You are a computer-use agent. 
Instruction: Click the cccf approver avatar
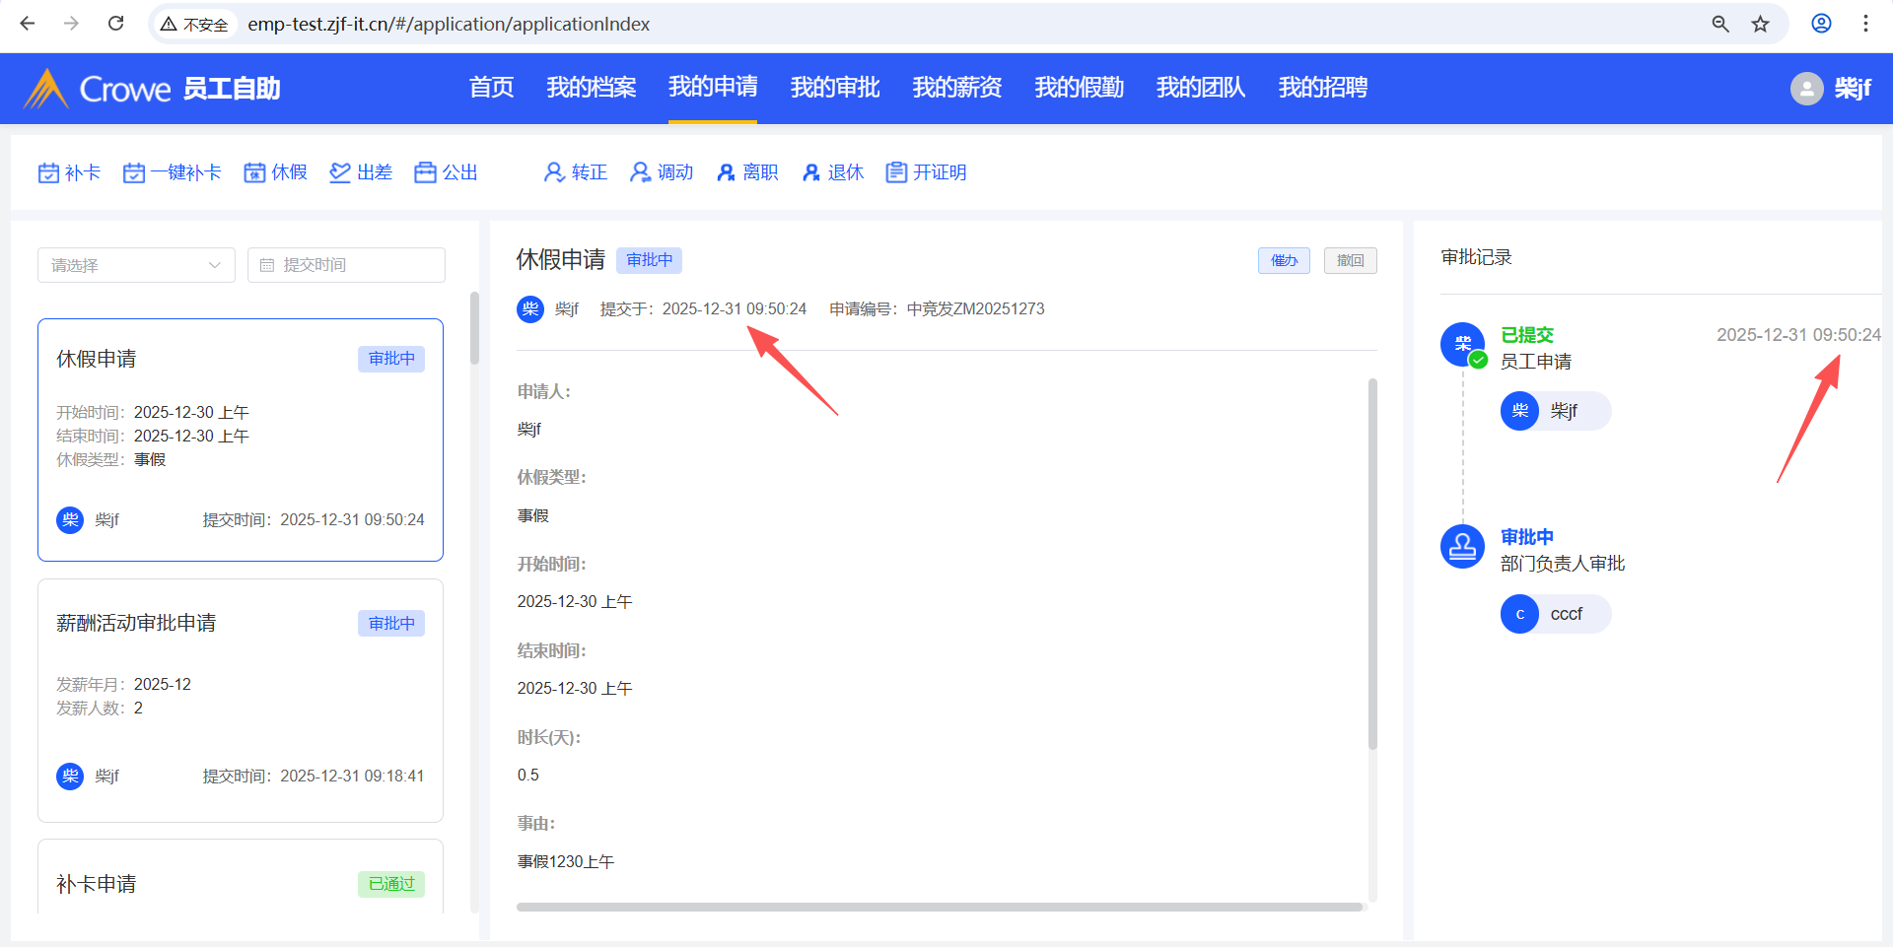click(x=1520, y=614)
